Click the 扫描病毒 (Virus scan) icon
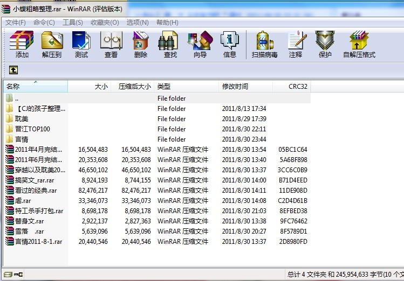 (x=265, y=44)
